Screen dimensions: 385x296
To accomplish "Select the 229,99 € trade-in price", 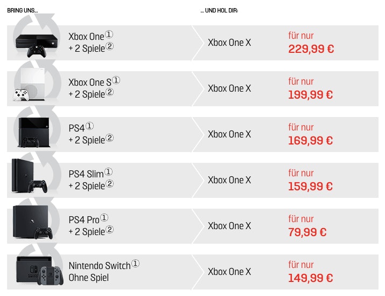I will [311, 50].
